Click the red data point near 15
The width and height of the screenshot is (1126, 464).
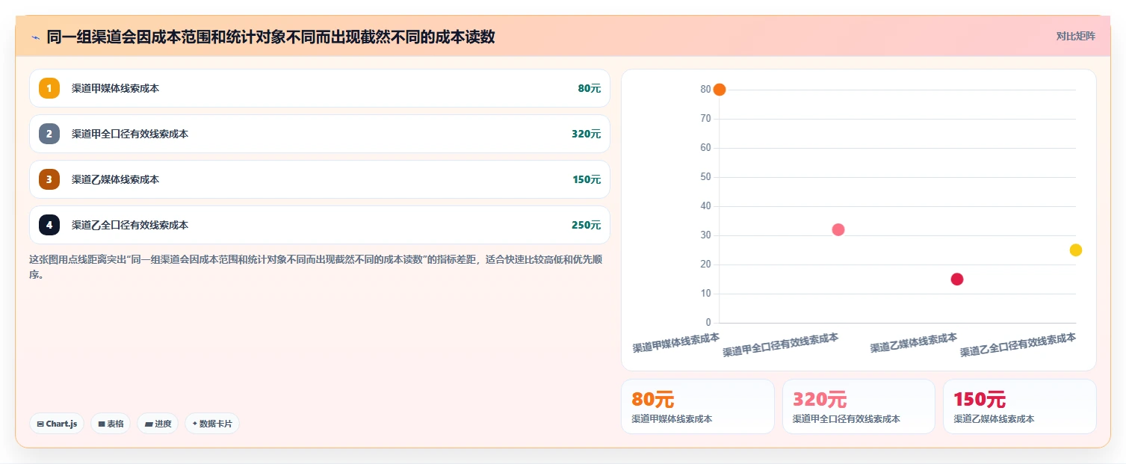957,279
